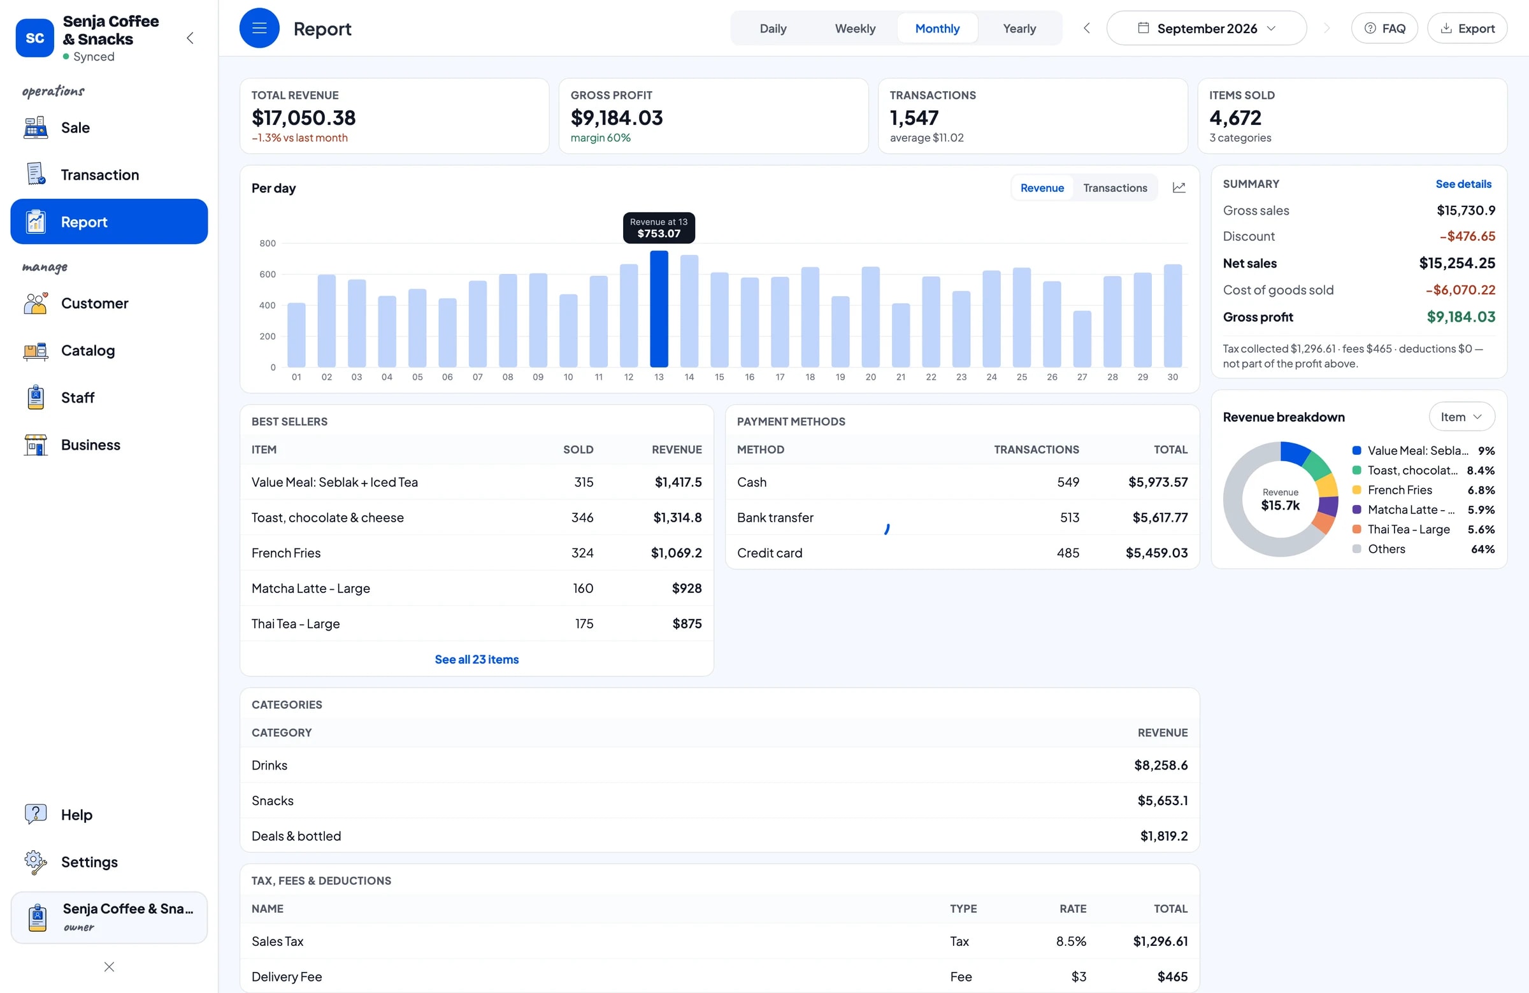Viewport: 1529px width, 993px height.
Task: Go to the Customer management page
Action: (109, 303)
